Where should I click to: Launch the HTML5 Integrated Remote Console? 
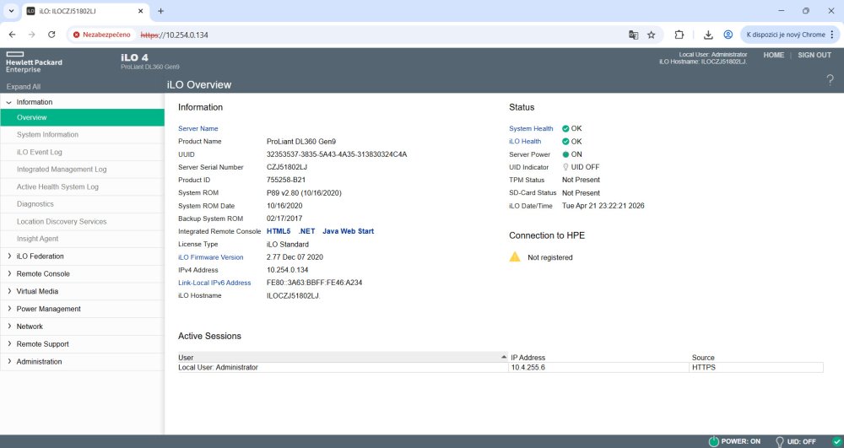pyautogui.click(x=279, y=231)
